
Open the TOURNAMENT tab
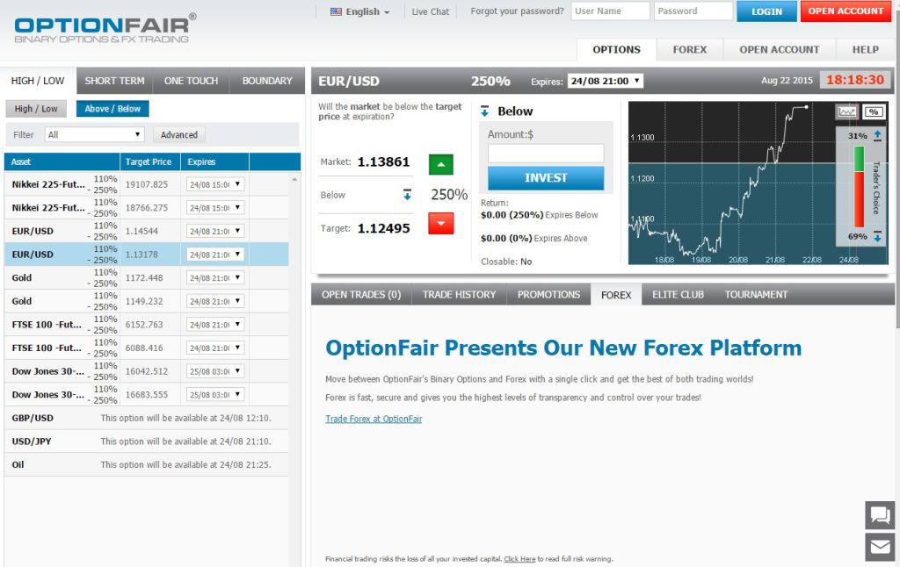[756, 295]
